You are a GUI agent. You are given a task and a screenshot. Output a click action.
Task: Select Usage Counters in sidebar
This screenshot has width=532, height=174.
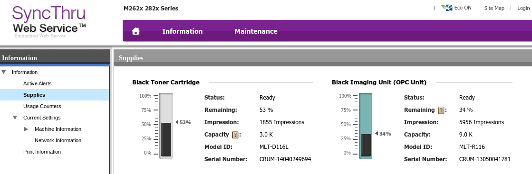[42, 106]
